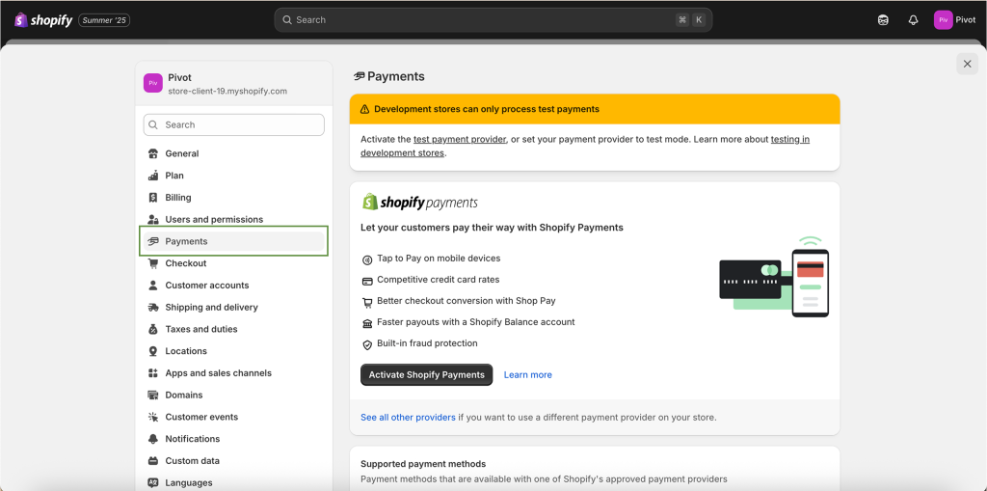Click the Apps and sales channels icon
This screenshot has width=987, height=491.
coord(153,373)
